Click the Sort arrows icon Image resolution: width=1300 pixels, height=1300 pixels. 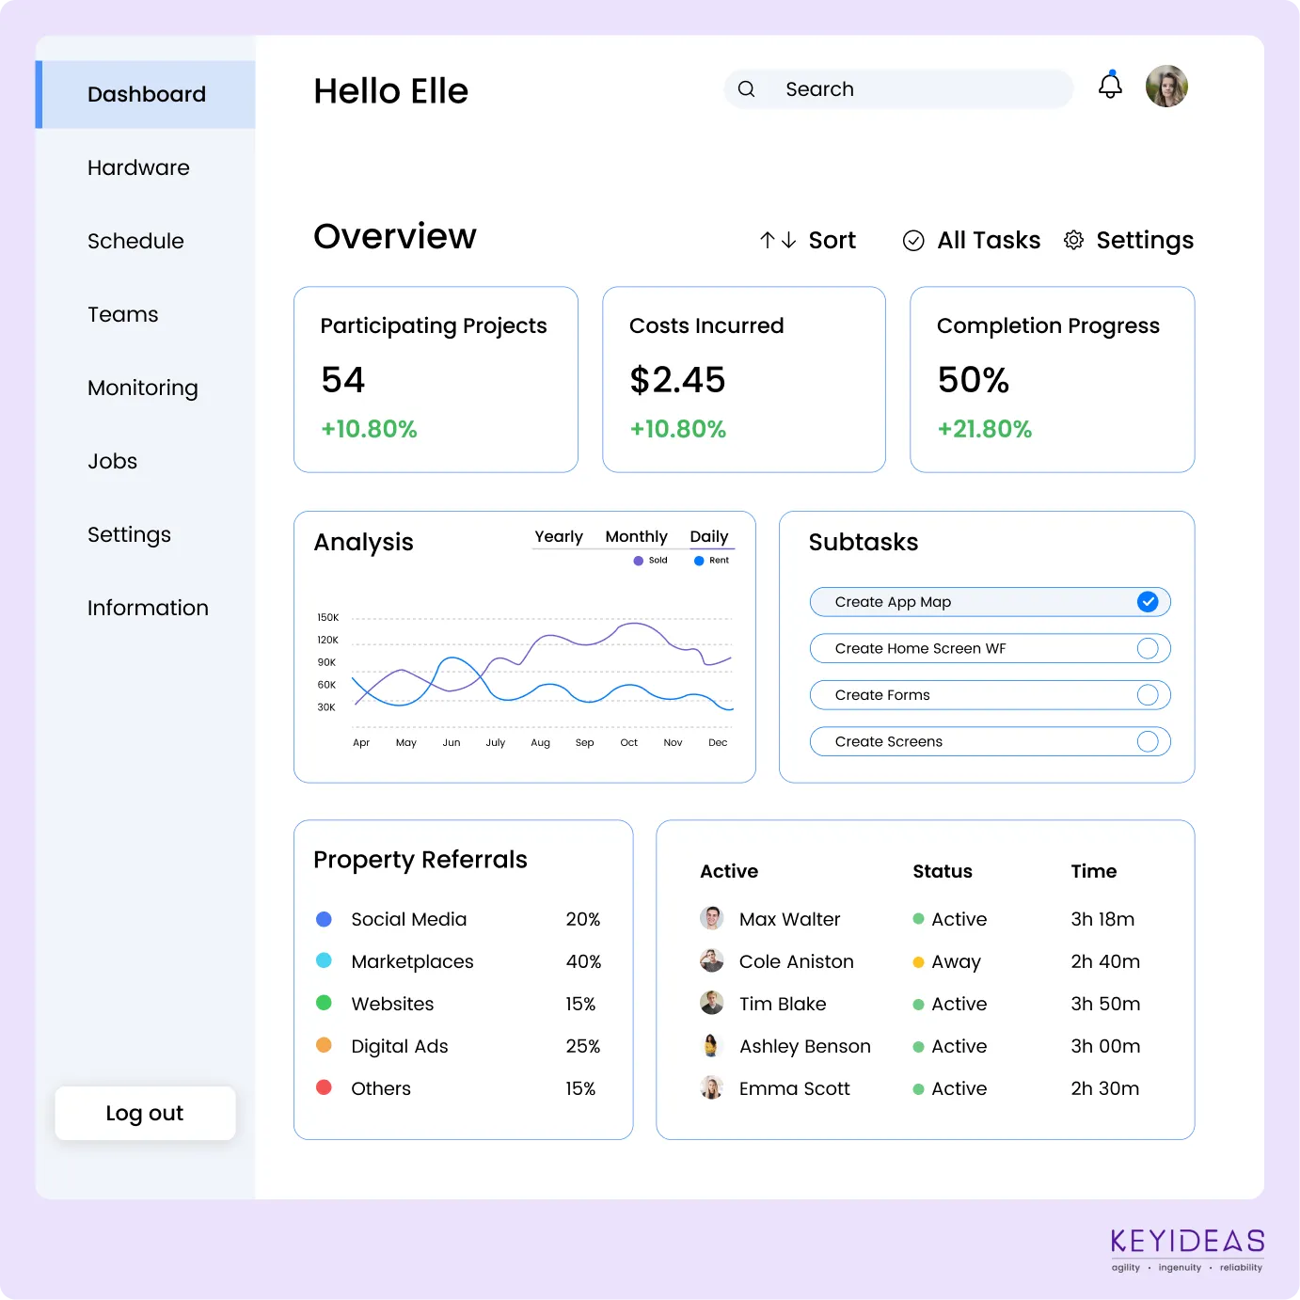point(778,241)
